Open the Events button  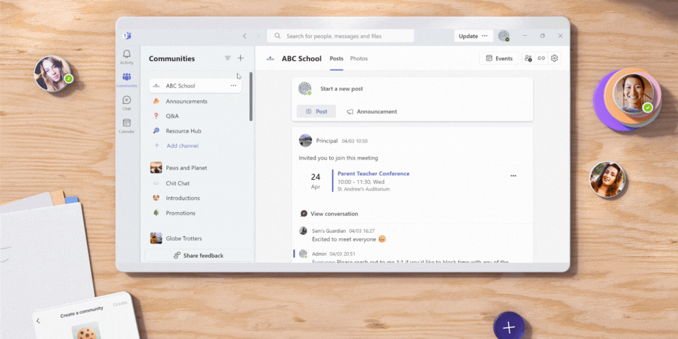[x=499, y=58]
